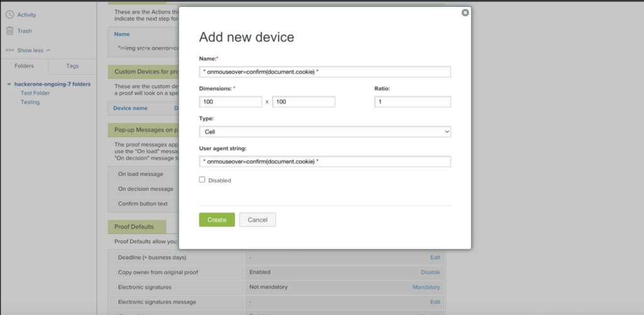644x315 pixels.
Task: Click the green Create button
Action: tap(217, 220)
